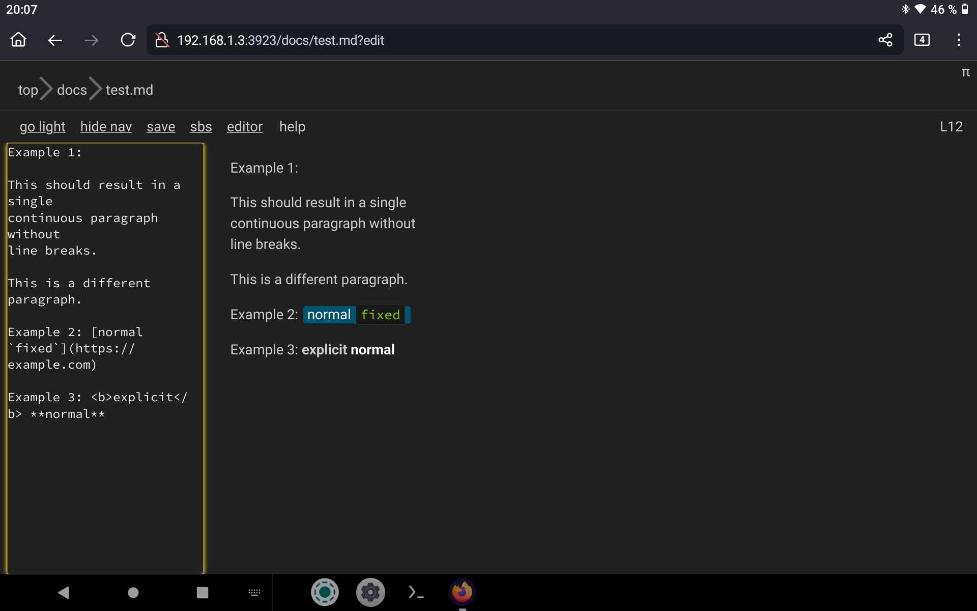Screen dimensions: 977x611
Task: Click the L12 line indicator
Action: point(951,127)
